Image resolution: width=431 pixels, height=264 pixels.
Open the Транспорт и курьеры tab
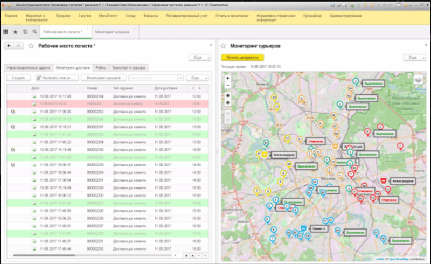click(x=128, y=68)
